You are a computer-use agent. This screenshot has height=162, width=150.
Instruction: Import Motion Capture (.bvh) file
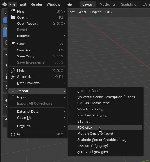[x=105, y=134]
